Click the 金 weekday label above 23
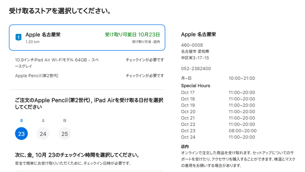The image size is (305, 172). tap(21, 121)
